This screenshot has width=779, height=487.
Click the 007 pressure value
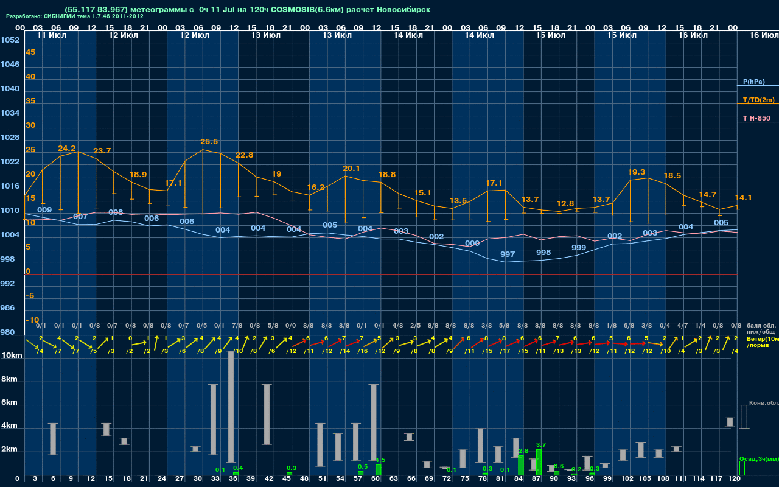pos(80,217)
